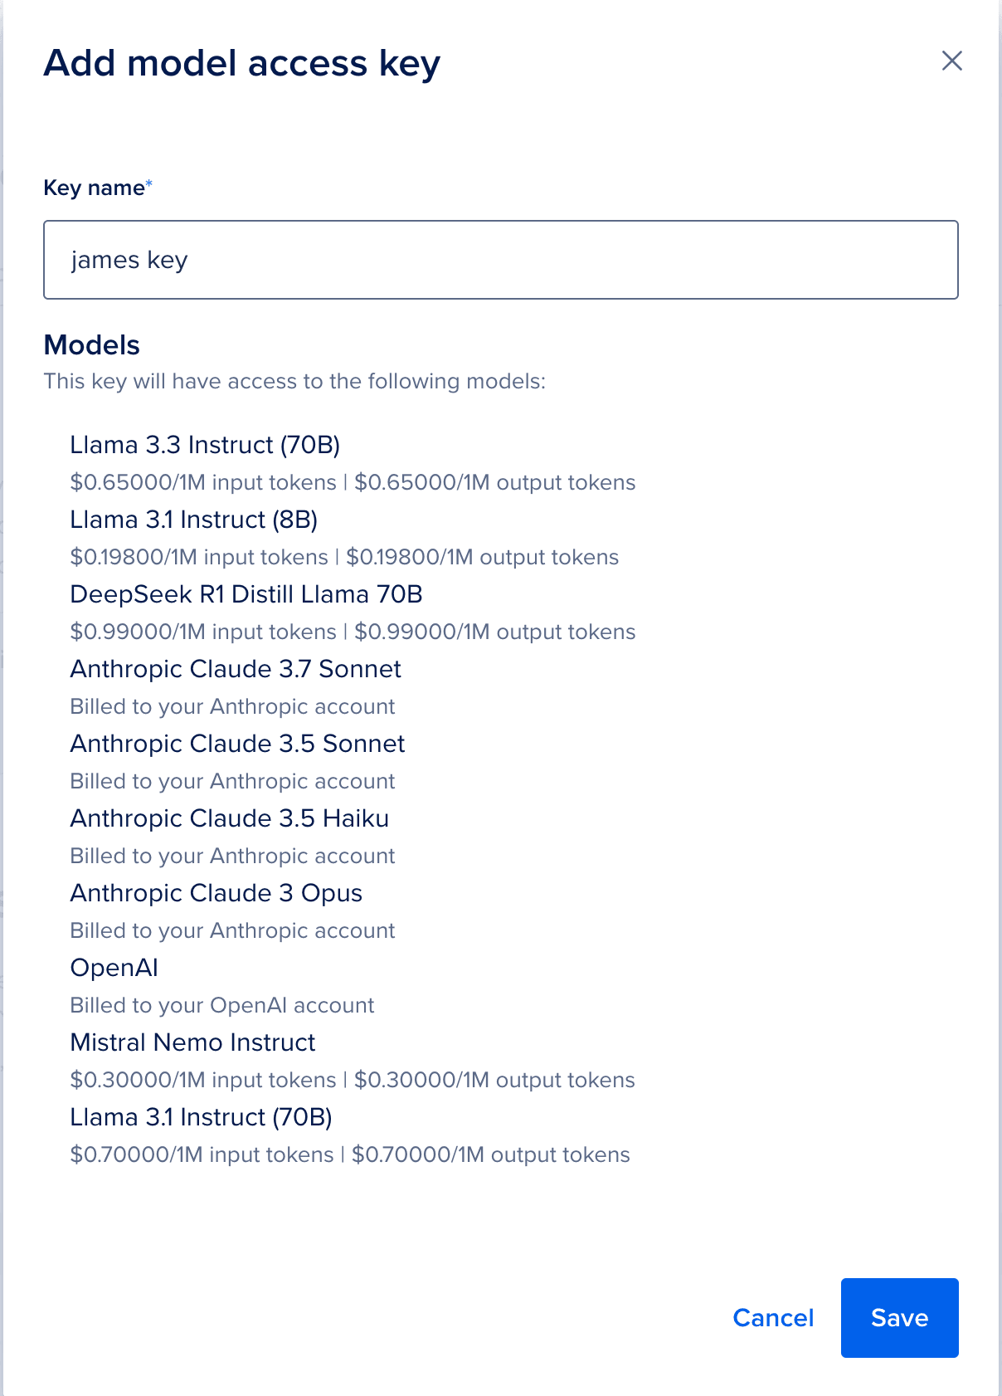
Task: Select Anthropic Claude 3 Opus
Action: click(216, 893)
